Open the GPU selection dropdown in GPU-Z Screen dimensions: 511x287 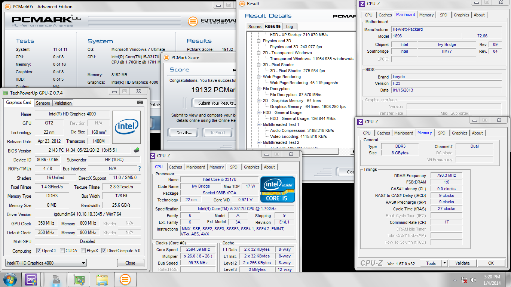pos(46,263)
